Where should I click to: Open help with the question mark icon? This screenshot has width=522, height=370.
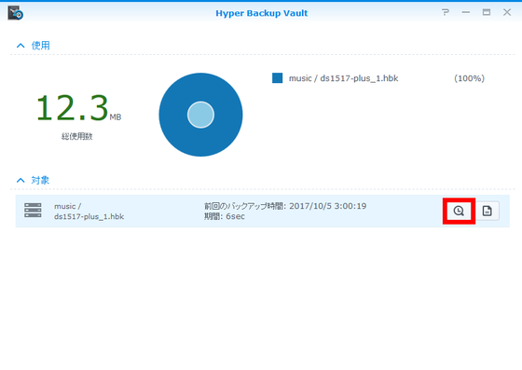click(x=446, y=13)
